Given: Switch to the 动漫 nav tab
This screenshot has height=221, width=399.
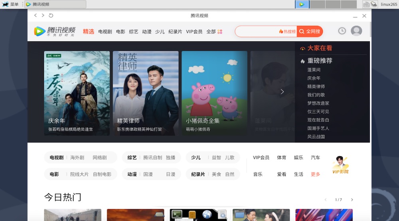Looking at the screenshot, I should [x=147, y=32].
